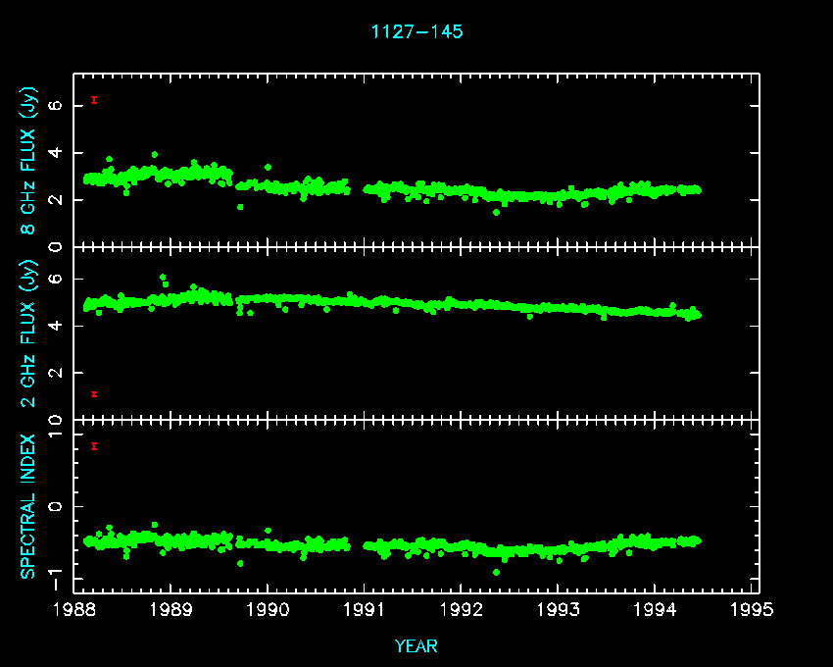
Task: Select the 1988 year tick label
Action: 73,610
